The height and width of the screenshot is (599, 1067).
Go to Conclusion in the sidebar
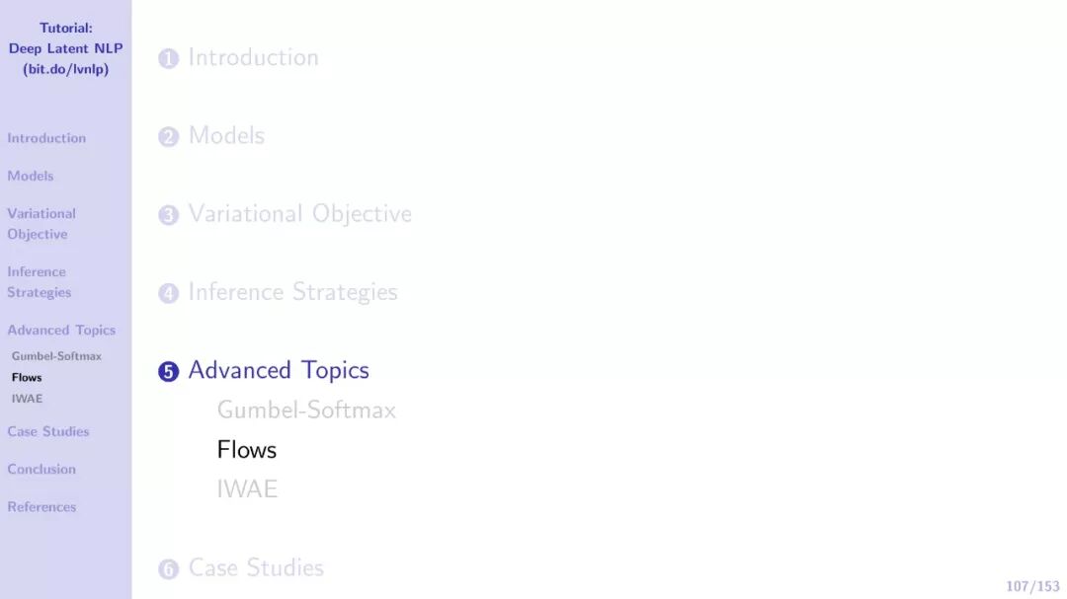click(41, 469)
